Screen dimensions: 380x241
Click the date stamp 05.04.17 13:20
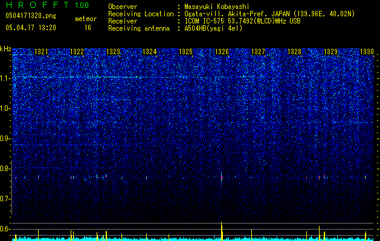click(x=31, y=28)
